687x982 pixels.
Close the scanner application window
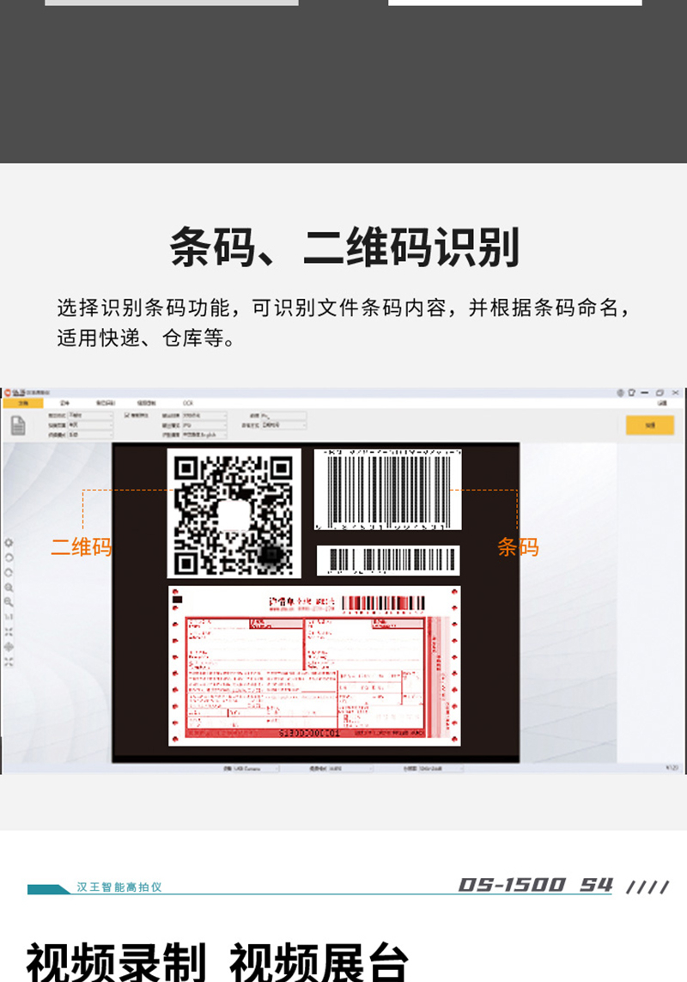tap(675, 393)
